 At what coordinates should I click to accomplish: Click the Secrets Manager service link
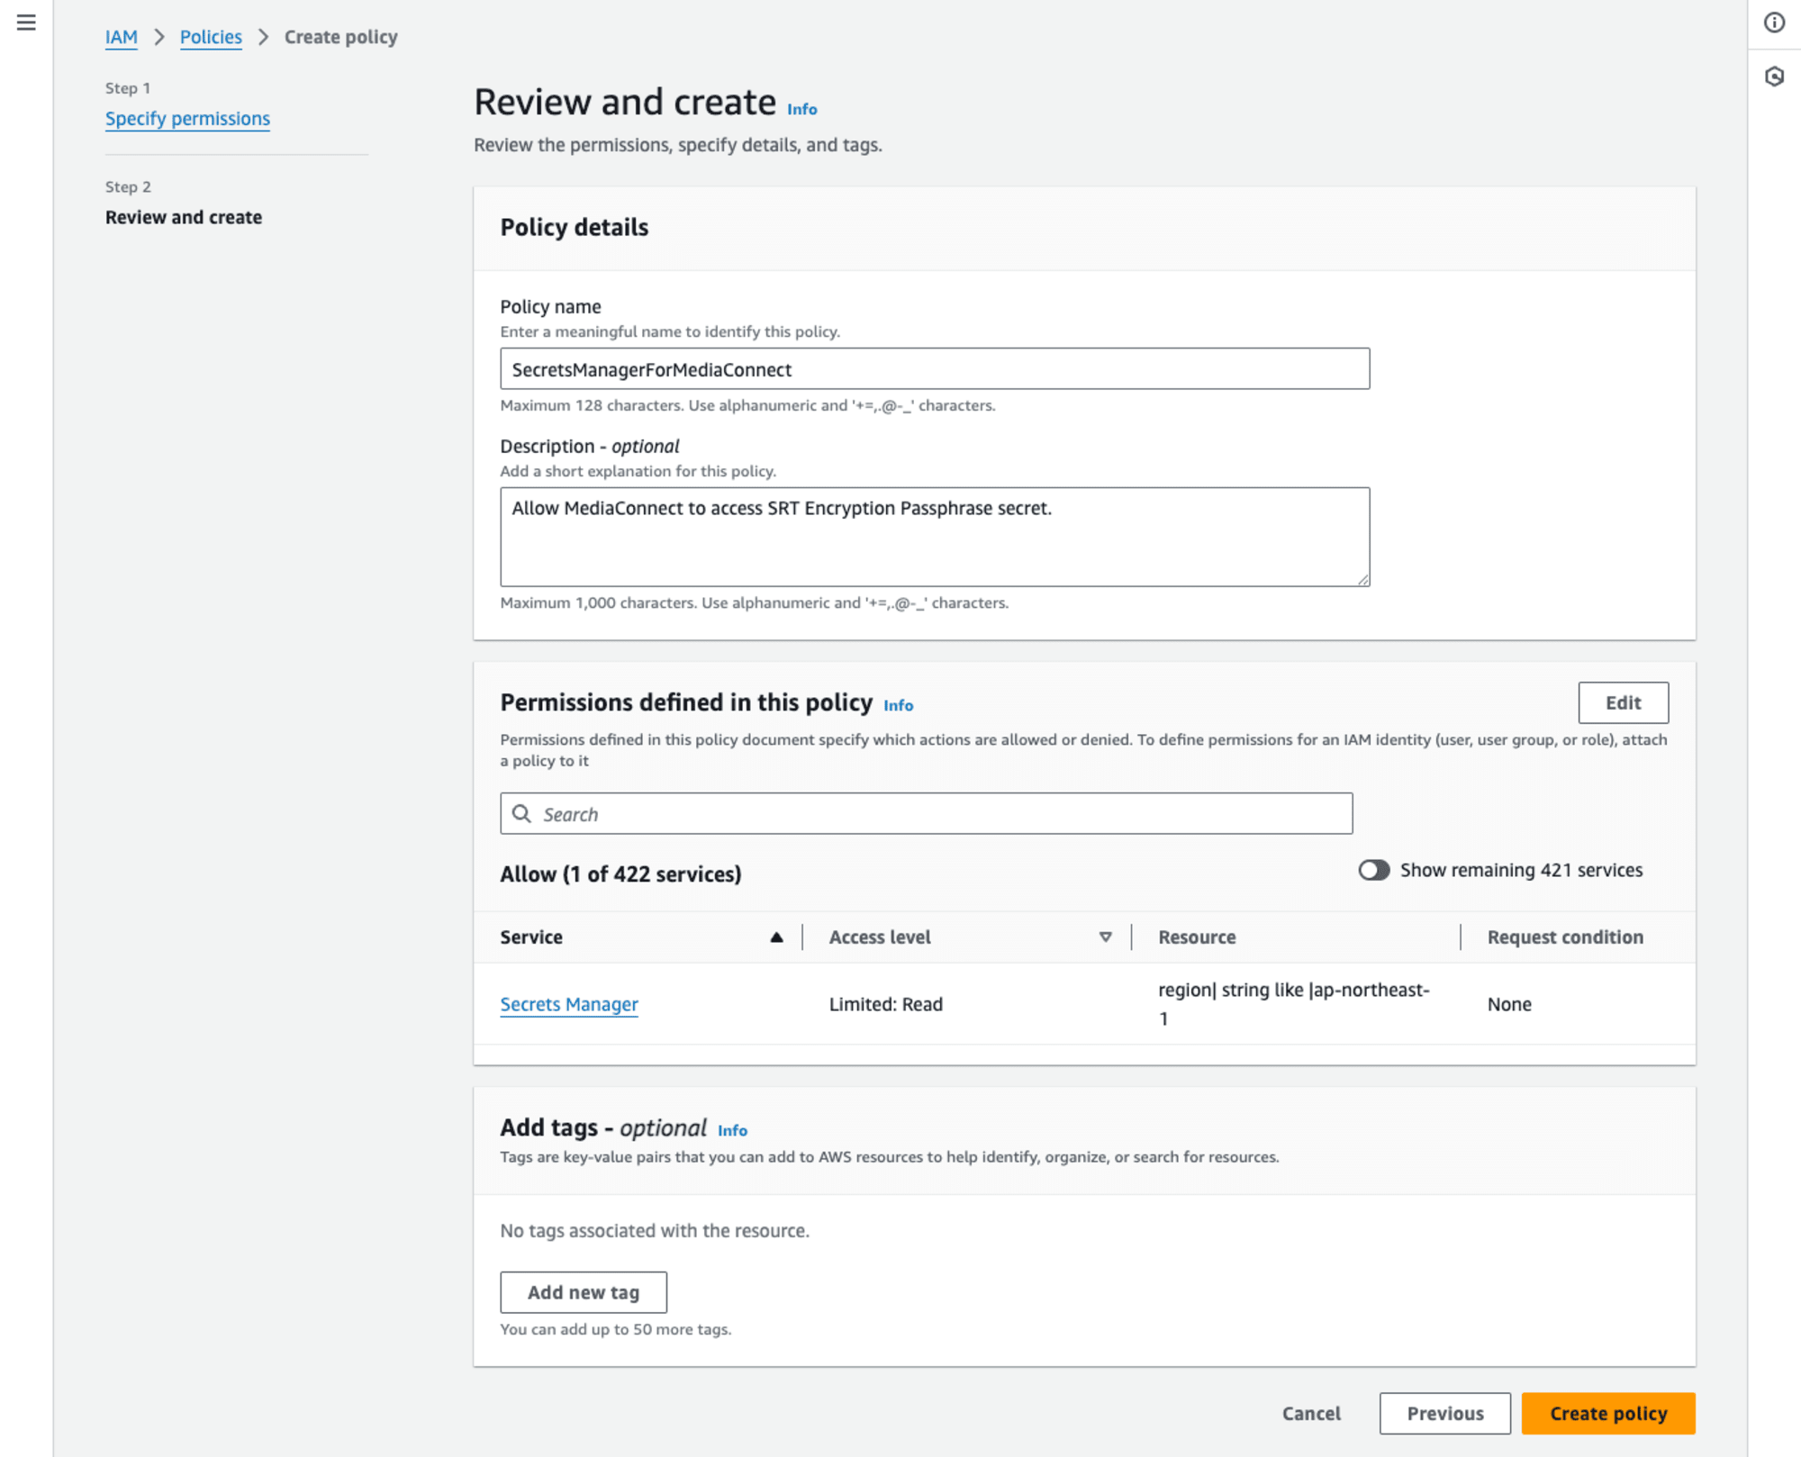tap(570, 1003)
